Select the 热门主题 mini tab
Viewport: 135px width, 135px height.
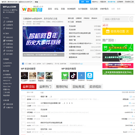(x=71, y=22)
